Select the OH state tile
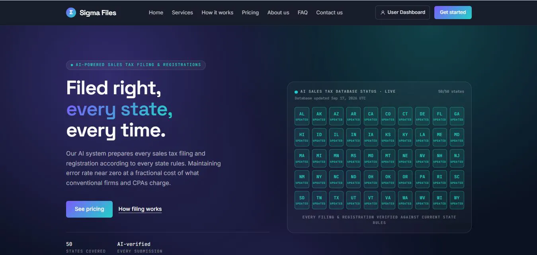Viewport: 537px width, 255px height. click(x=371, y=179)
